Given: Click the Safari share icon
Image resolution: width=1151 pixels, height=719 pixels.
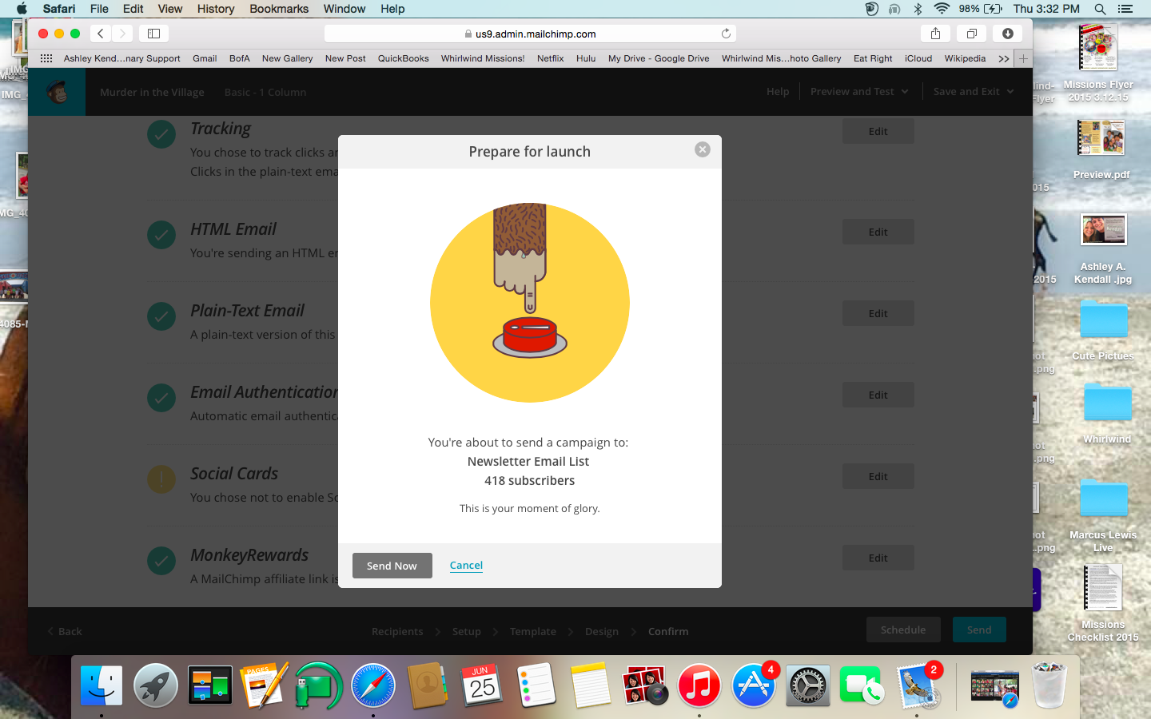Looking at the screenshot, I should [935, 34].
